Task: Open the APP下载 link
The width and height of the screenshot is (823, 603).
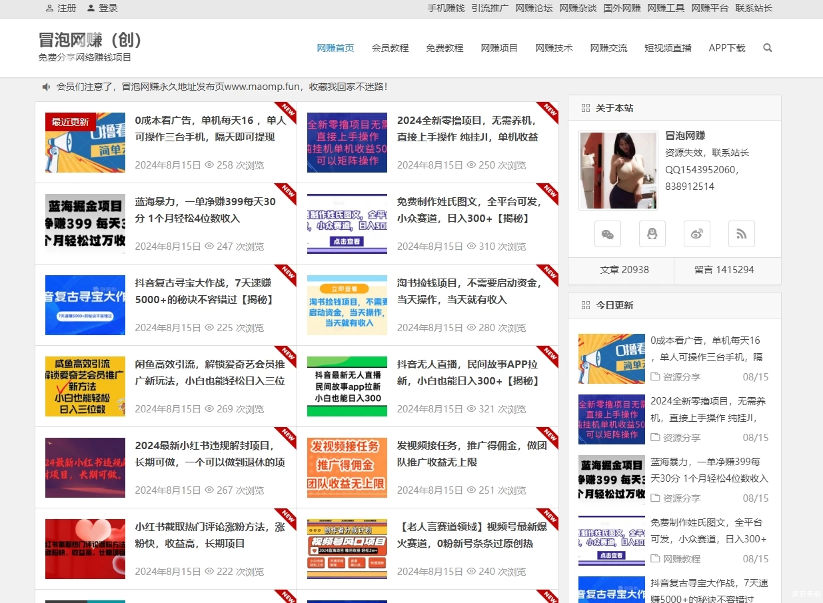Action: click(x=726, y=47)
